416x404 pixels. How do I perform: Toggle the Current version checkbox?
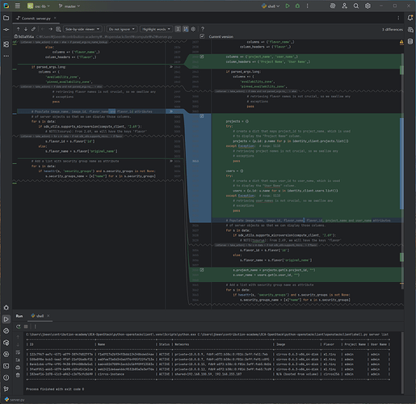coord(202,36)
